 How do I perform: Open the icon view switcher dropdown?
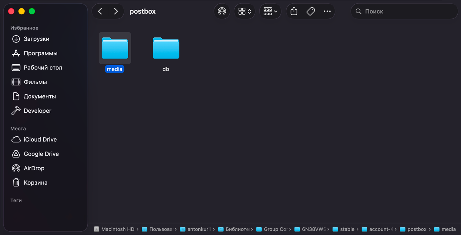244,12
